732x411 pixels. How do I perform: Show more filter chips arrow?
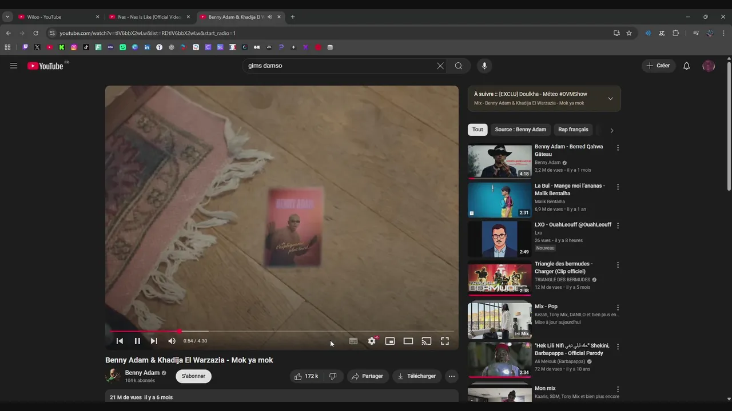pyautogui.click(x=611, y=130)
